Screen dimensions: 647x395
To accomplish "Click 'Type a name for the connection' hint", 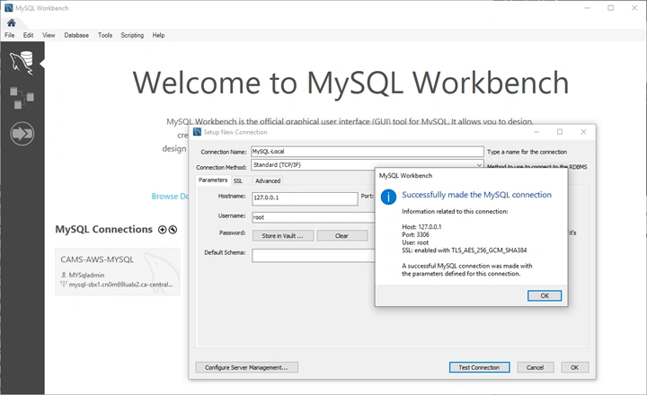I will tap(527, 152).
